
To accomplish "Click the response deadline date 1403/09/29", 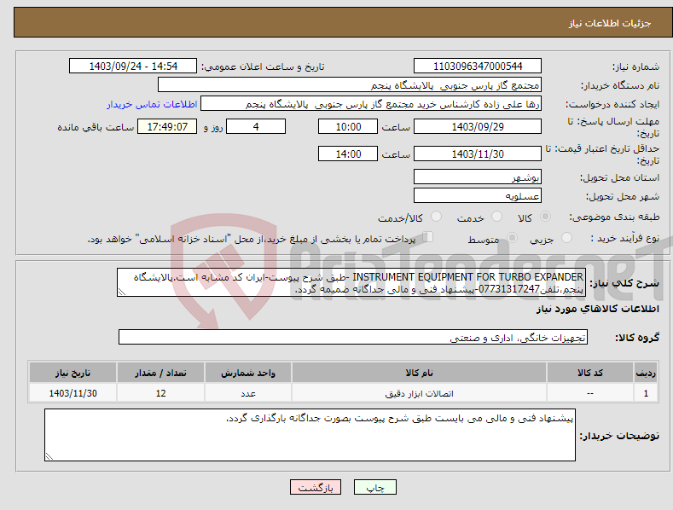I will click(x=478, y=126).
